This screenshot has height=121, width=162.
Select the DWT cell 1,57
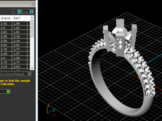click(19, 54)
